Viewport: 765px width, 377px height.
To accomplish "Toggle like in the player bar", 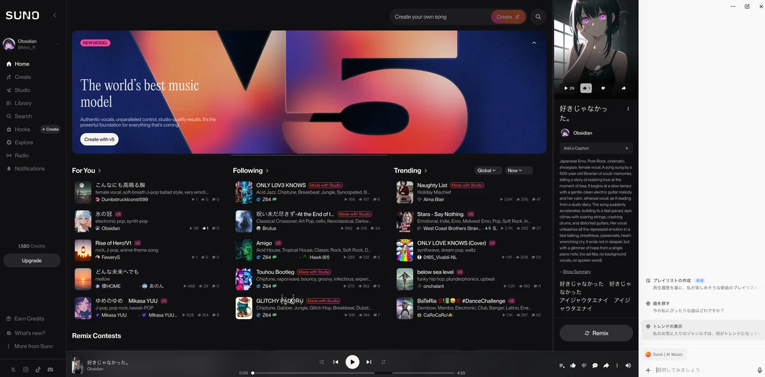I will (573, 366).
